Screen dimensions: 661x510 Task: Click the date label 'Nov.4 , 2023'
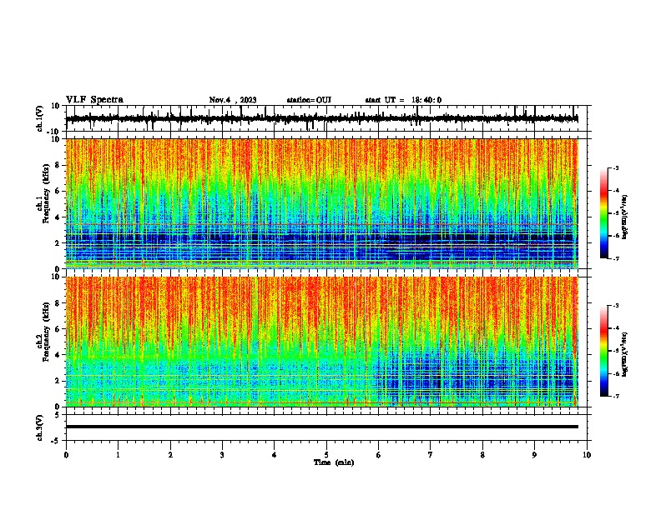233,100
